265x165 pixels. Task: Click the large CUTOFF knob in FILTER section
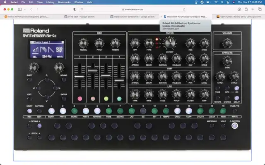click(x=170, y=43)
